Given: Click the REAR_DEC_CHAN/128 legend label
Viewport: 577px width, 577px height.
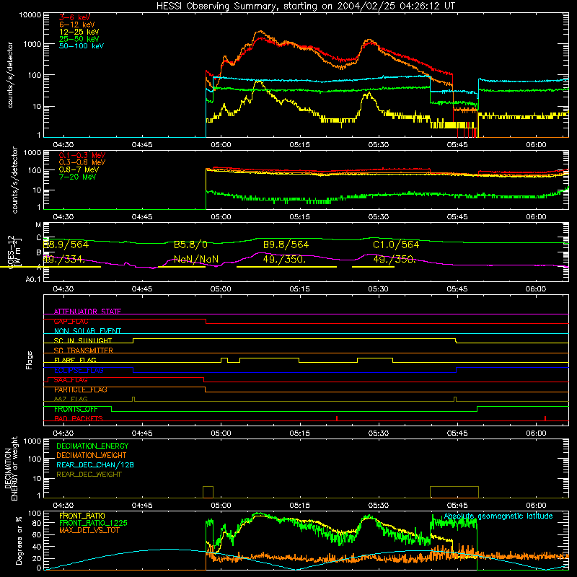Looking at the screenshot, I should 95,464.
